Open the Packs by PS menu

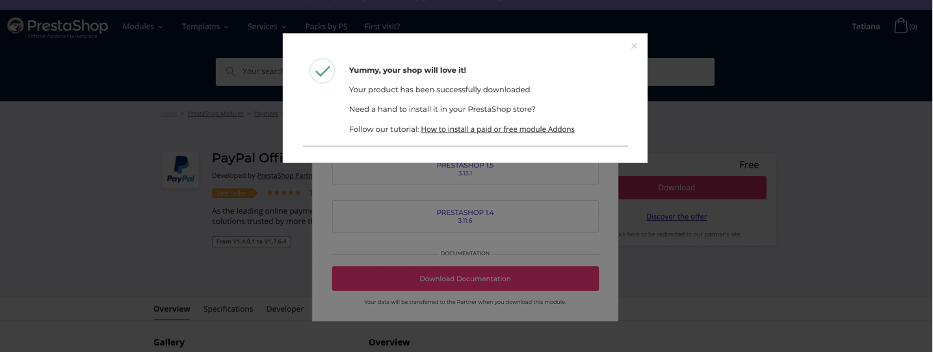[326, 27]
